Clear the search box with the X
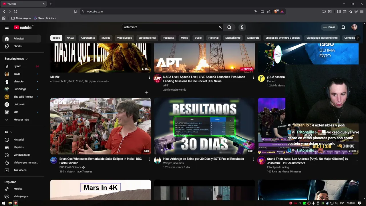The width and height of the screenshot is (366, 206). pos(220,27)
